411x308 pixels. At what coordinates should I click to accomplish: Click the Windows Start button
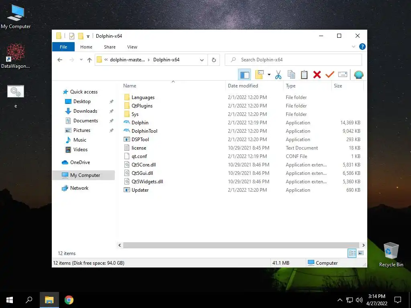coord(10,300)
